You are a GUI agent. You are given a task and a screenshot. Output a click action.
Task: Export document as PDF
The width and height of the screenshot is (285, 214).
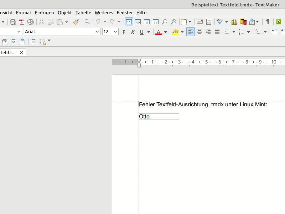tap(22, 22)
